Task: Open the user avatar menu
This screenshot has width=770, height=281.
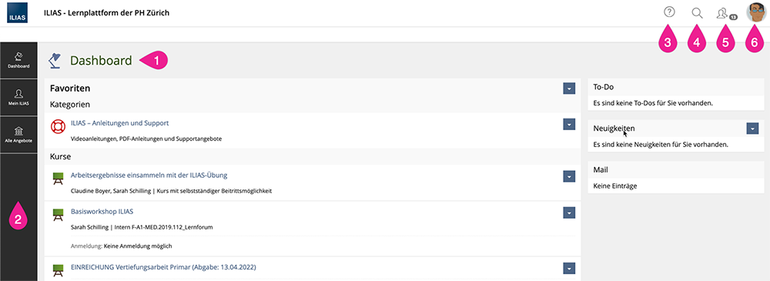Action: pos(756,13)
